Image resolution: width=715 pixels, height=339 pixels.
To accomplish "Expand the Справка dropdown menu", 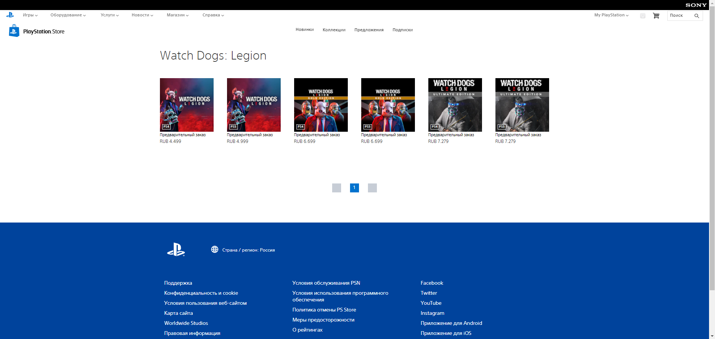I will click(x=213, y=15).
